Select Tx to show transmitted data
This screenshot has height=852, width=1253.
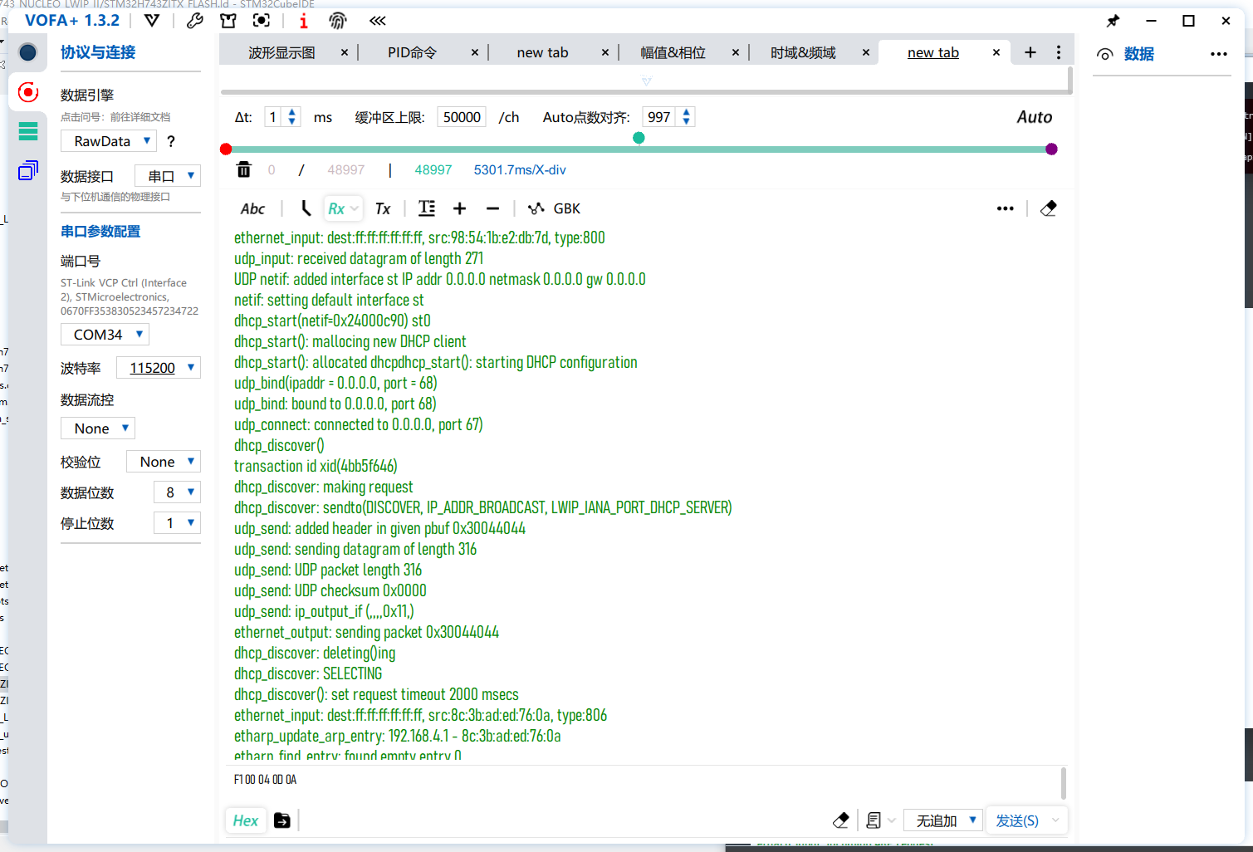pos(382,208)
